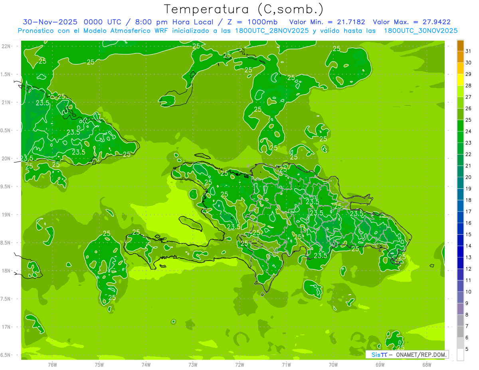Click the legend color band between 30 and 31
The image size is (479, 370).
(460, 57)
